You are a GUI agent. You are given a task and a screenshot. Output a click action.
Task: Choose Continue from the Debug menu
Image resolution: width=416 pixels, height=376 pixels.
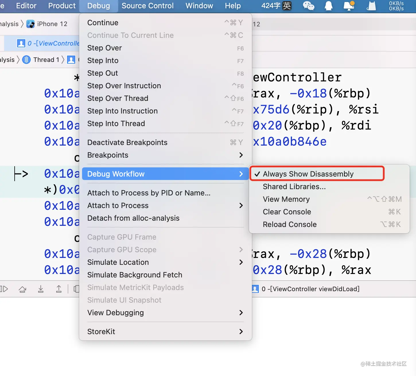point(165,23)
